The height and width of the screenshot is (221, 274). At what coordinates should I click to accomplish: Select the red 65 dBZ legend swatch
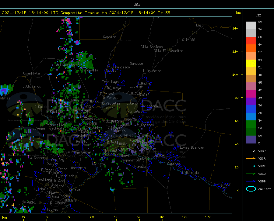coord(251,41)
